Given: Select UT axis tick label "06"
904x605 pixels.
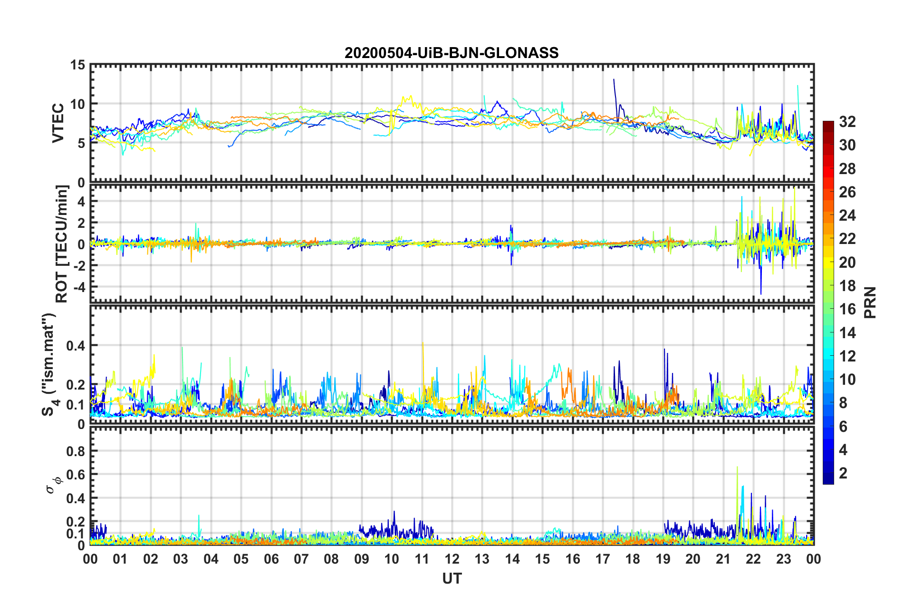Looking at the screenshot, I should coord(271,559).
